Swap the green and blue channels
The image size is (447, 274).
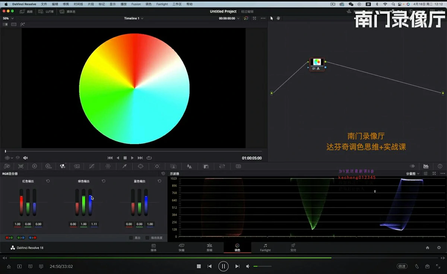coord(21,237)
